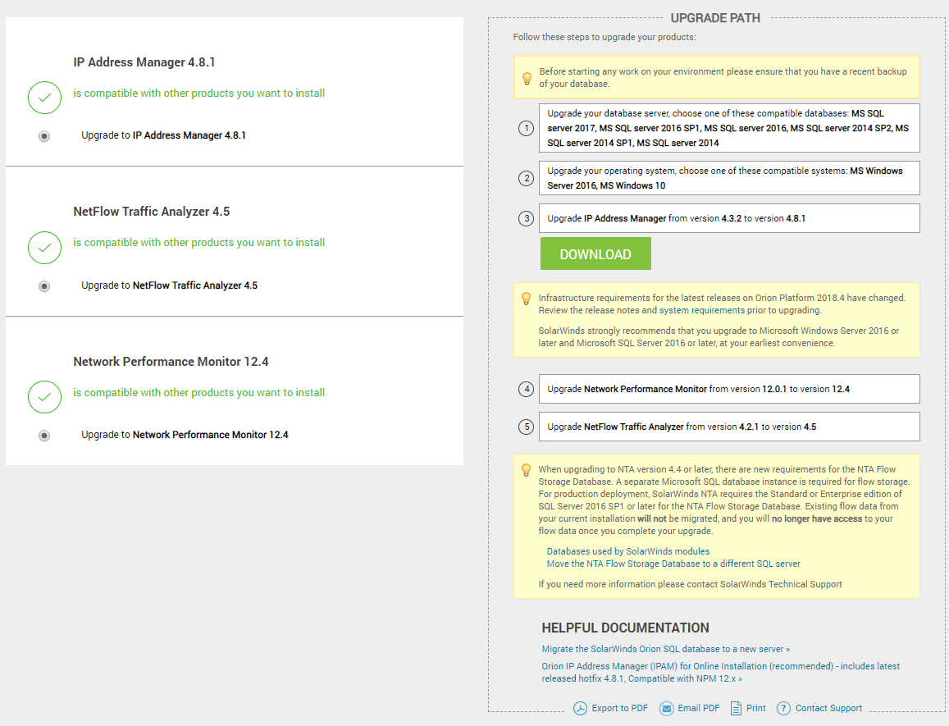Click step 4 Upgrade Network Performance Monitor box
The width and height of the screenshot is (949, 726).
click(x=729, y=389)
